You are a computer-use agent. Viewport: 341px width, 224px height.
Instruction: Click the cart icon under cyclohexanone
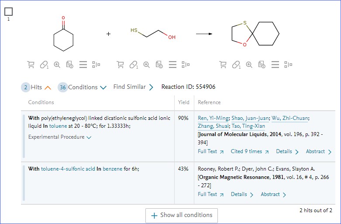tap(31, 65)
